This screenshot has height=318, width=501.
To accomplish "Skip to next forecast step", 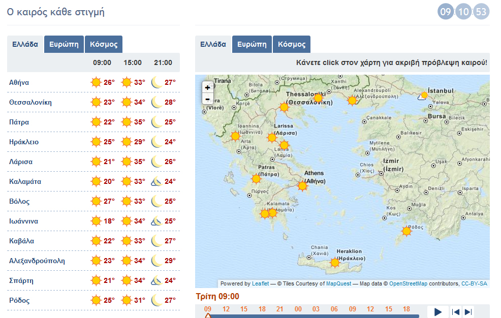I will coord(468,312).
